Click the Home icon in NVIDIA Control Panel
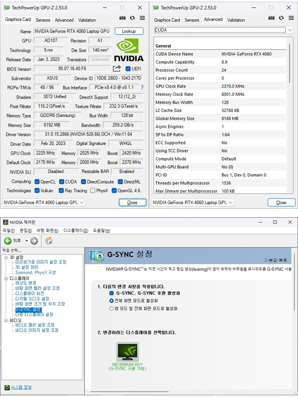Viewport: 298px width, 397px height. coord(49,241)
